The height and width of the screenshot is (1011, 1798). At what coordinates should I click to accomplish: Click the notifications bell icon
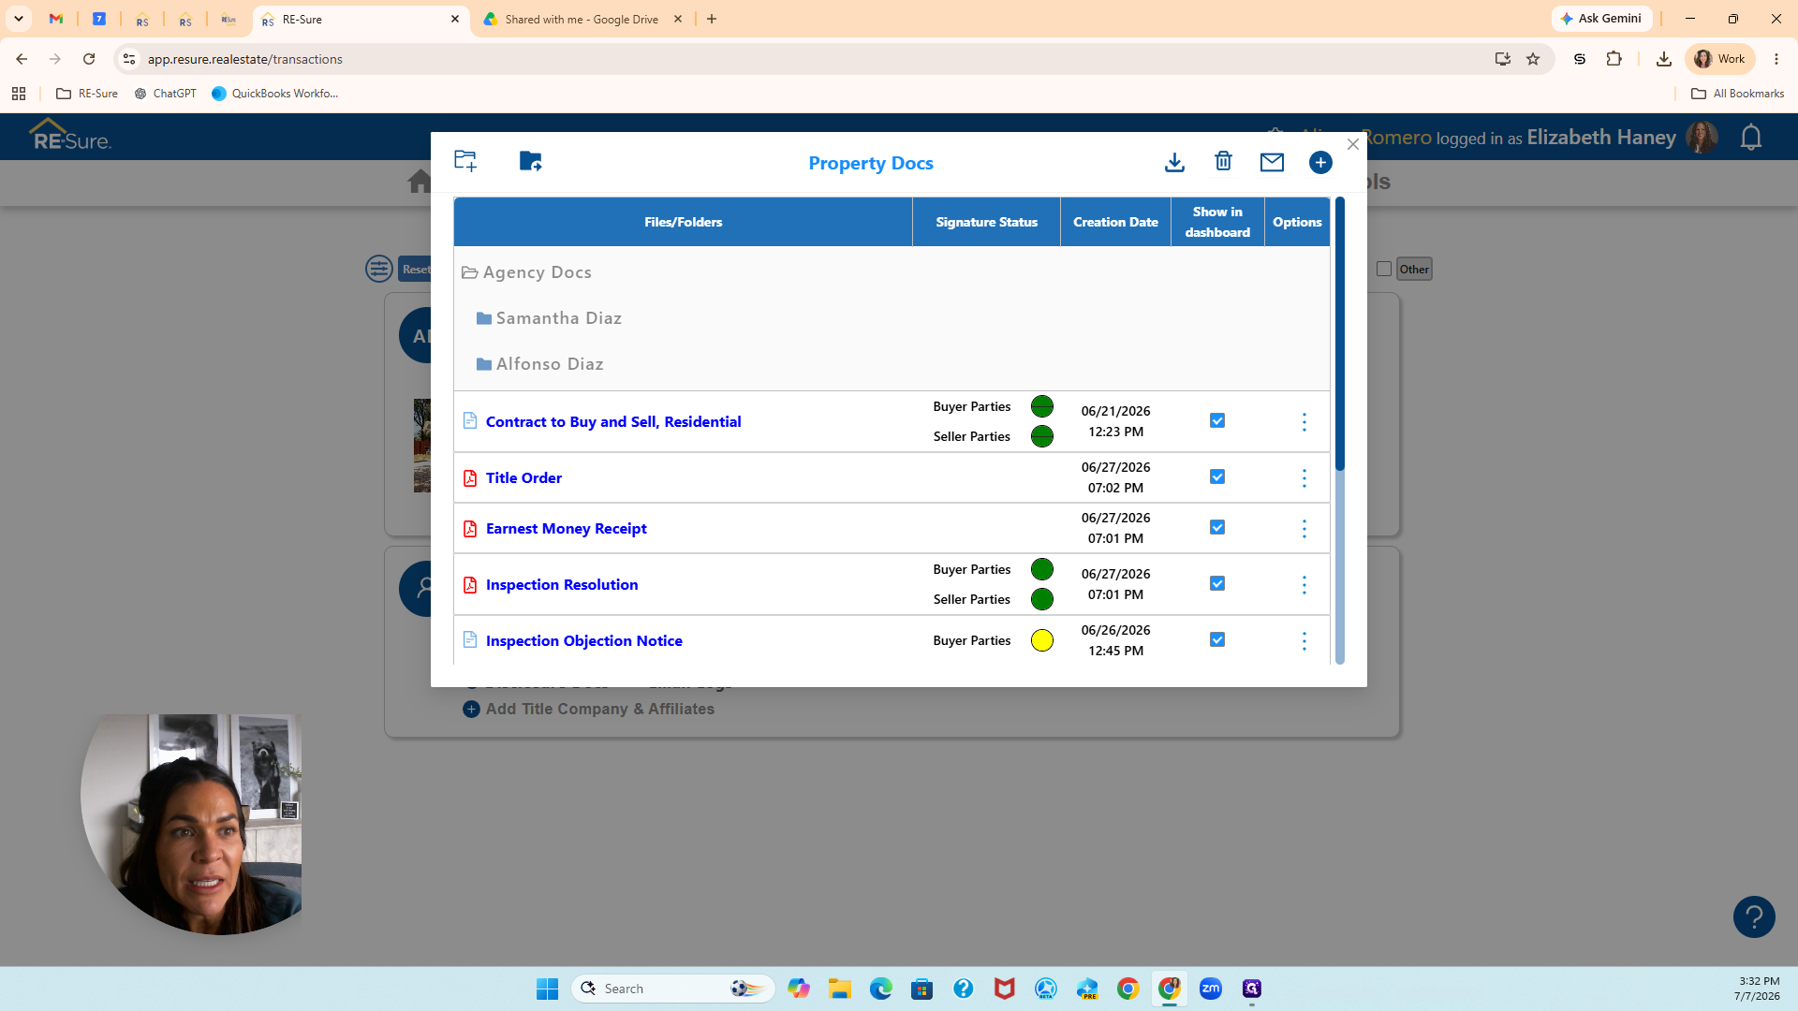point(1751,138)
